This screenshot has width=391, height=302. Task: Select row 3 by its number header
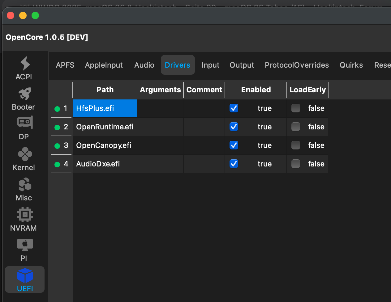(62, 145)
